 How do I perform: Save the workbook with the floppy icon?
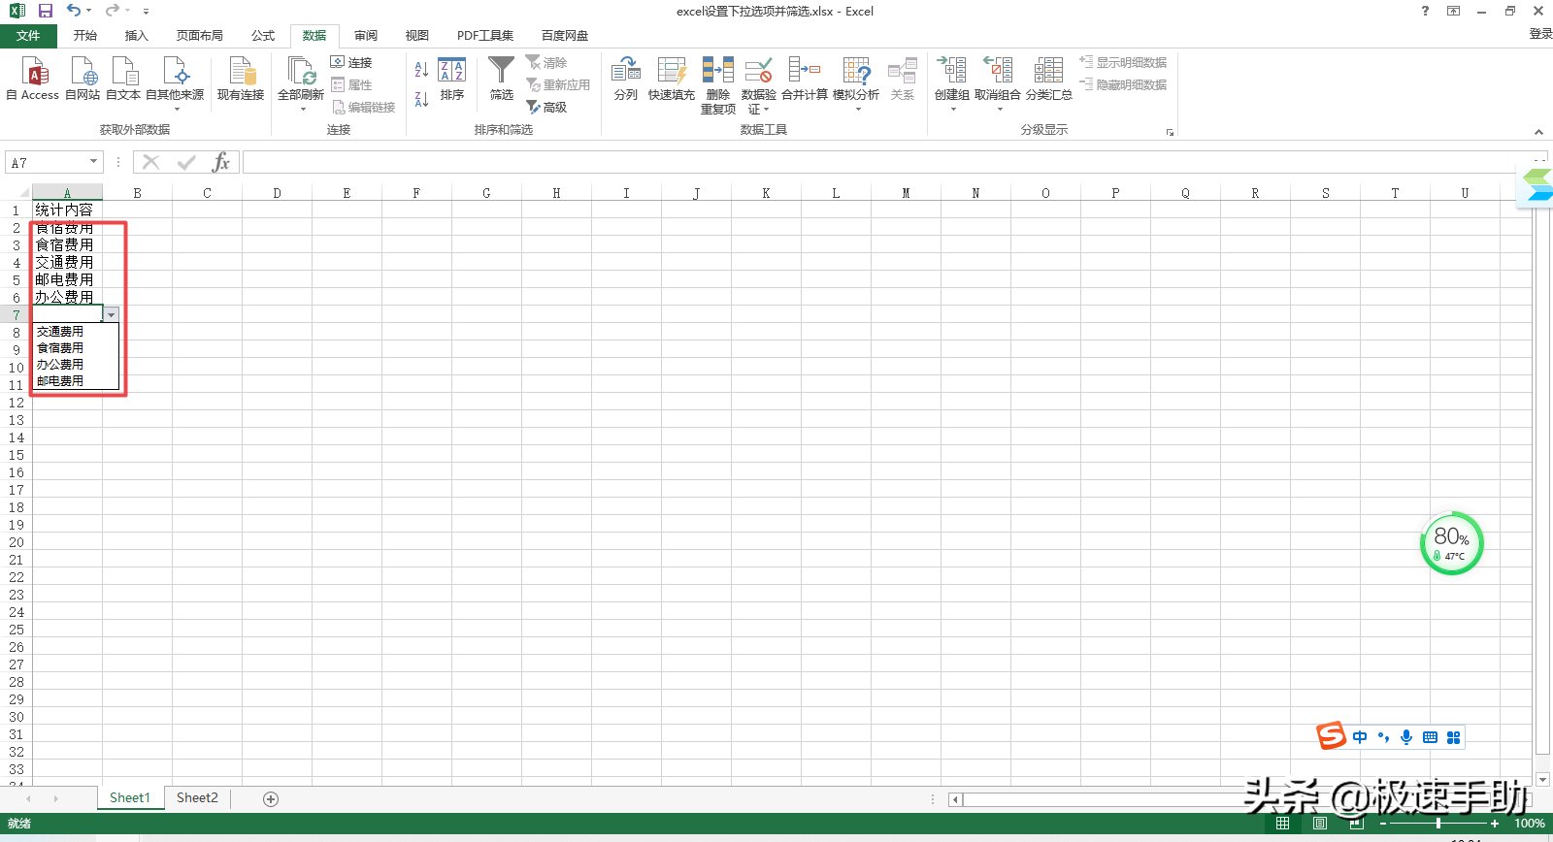pos(45,11)
